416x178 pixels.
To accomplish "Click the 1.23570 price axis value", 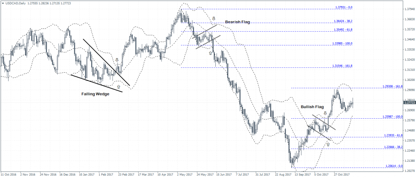I will (409, 140).
